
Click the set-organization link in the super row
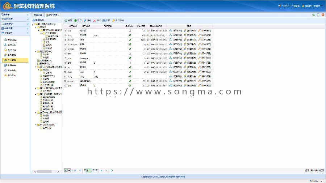(x=177, y=81)
